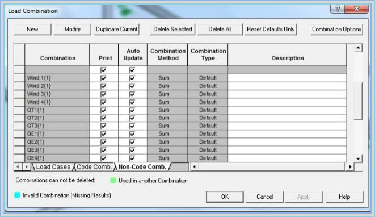Click the row header for Wind 3{1}

pos(19,94)
